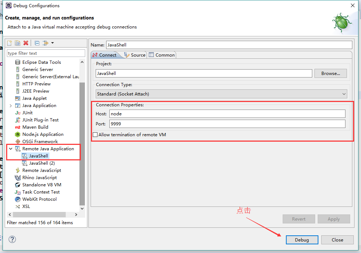Expand the Java Application tree node
This screenshot has height=253, width=361.
coord(10,106)
